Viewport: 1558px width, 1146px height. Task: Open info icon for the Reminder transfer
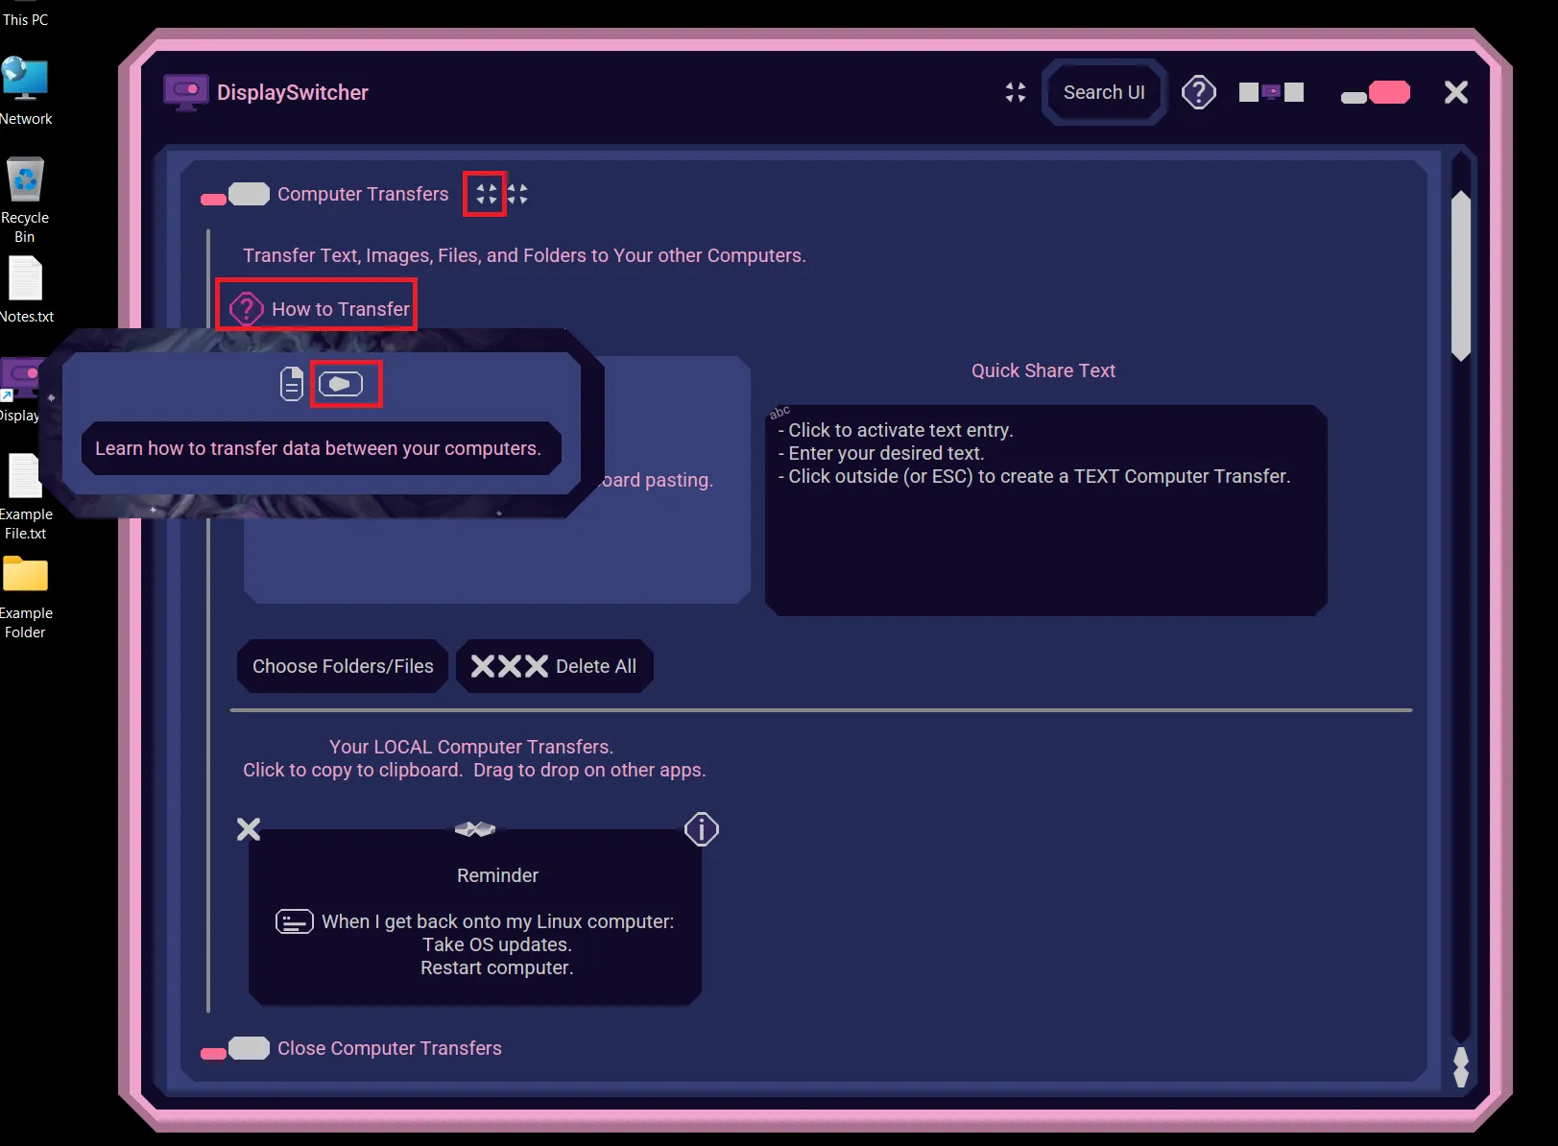pos(702,829)
